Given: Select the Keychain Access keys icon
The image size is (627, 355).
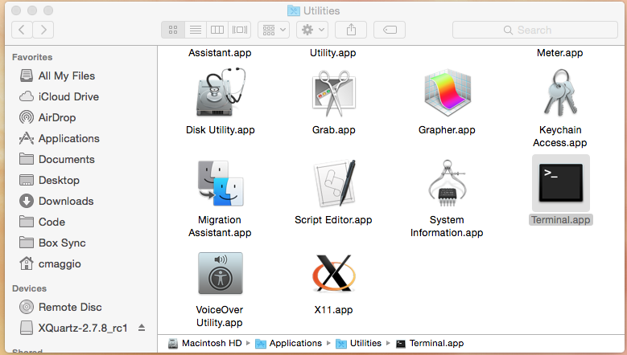Looking at the screenshot, I should [561, 92].
